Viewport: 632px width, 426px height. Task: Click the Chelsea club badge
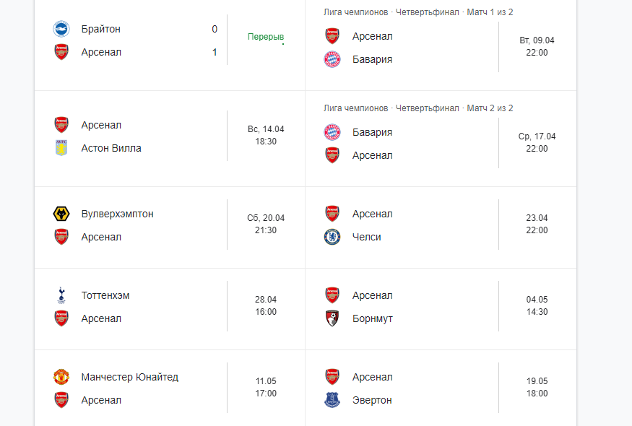[332, 237]
